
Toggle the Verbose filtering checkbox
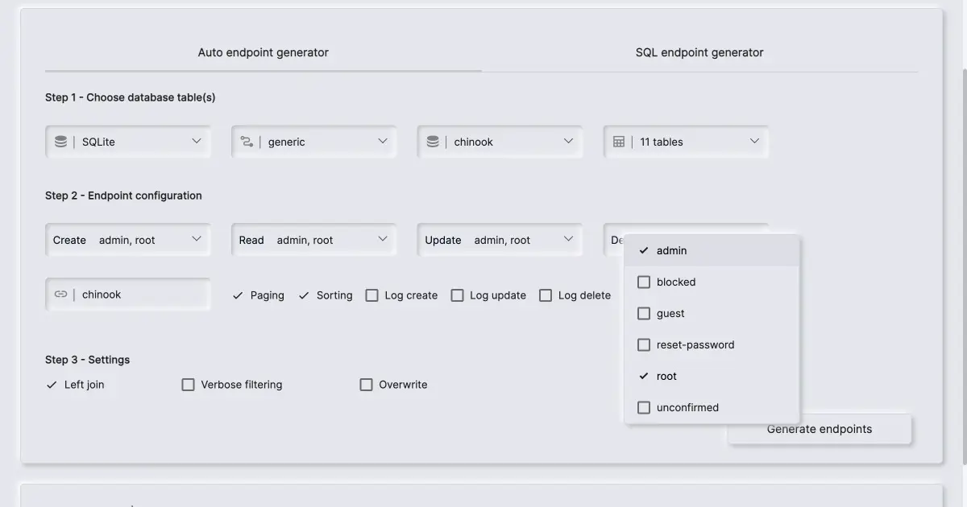[189, 385]
